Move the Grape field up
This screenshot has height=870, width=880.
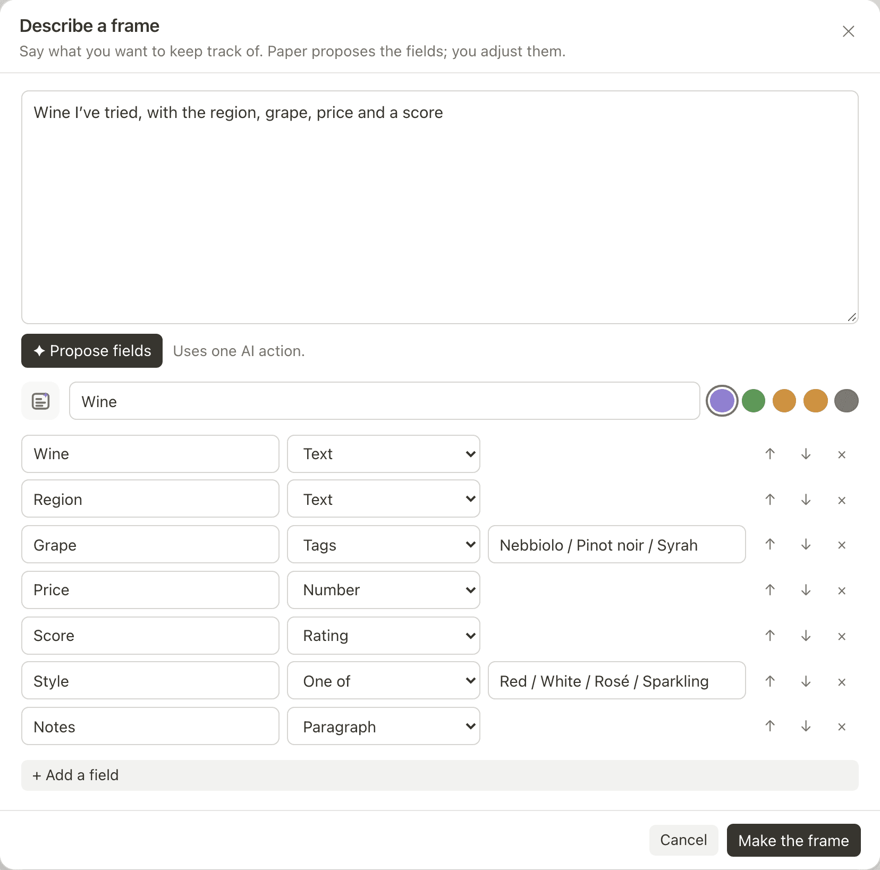770,544
